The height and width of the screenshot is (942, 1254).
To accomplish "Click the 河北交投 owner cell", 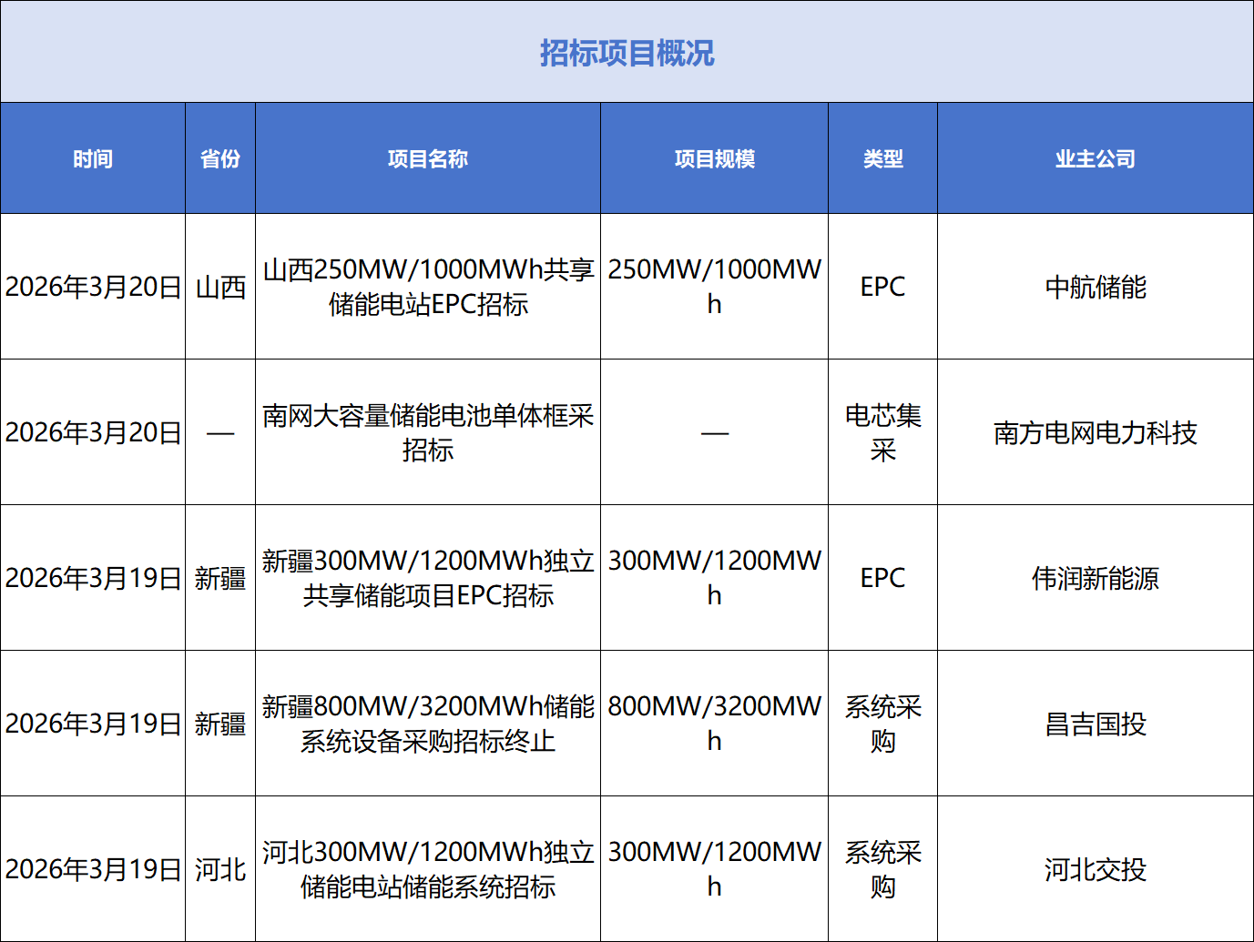I will pyautogui.click(x=1096, y=869).
